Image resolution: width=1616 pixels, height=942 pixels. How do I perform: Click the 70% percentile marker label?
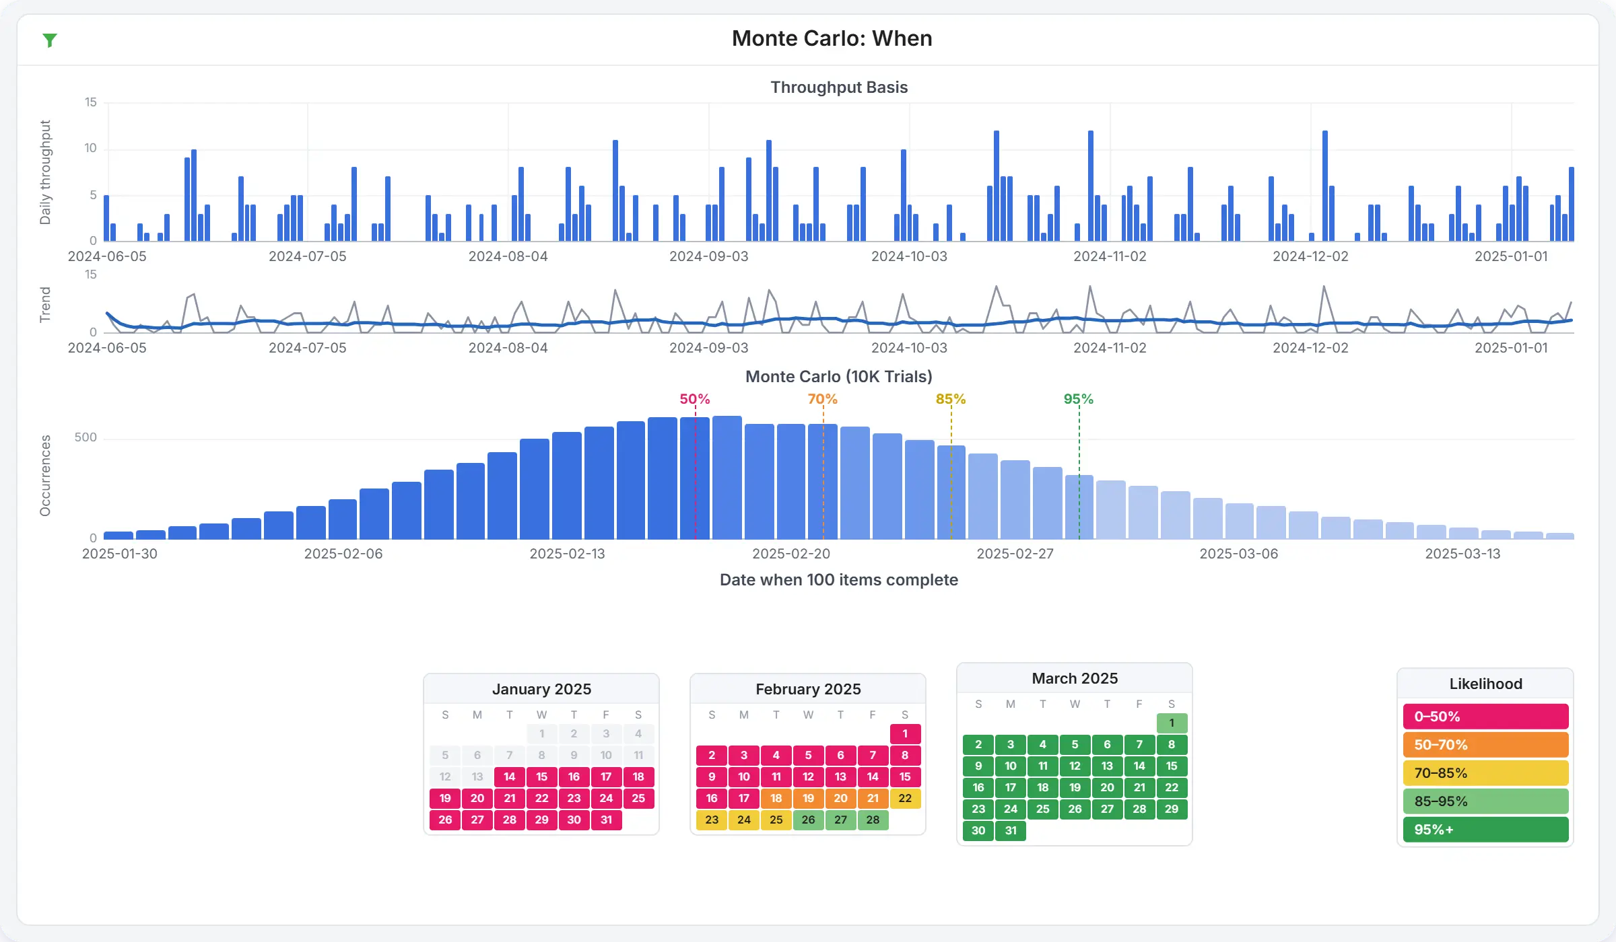[x=822, y=399]
